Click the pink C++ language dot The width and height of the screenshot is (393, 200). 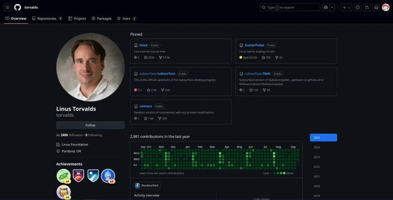135,90
